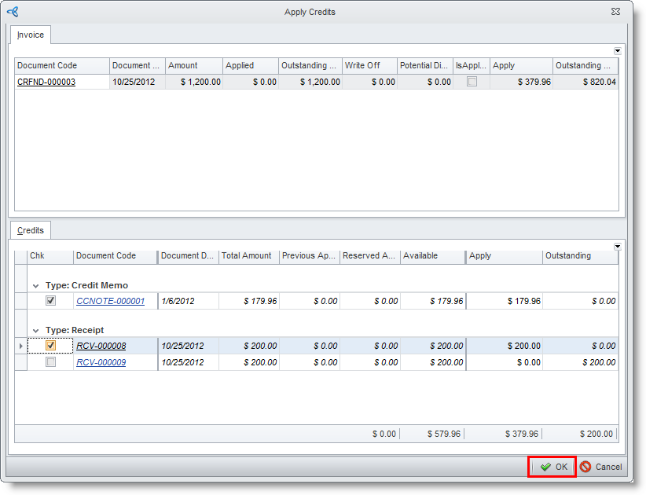
Task: Open the CRFND-000003 document link
Action: [x=46, y=82]
